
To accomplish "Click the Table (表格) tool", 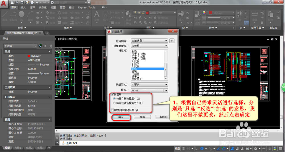I will (x=115, y=23).
